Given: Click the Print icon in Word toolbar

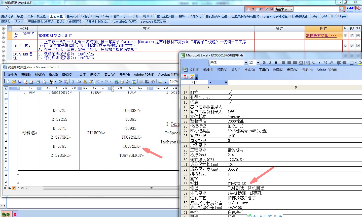Looking at the screenshot, I should (38, 82).
